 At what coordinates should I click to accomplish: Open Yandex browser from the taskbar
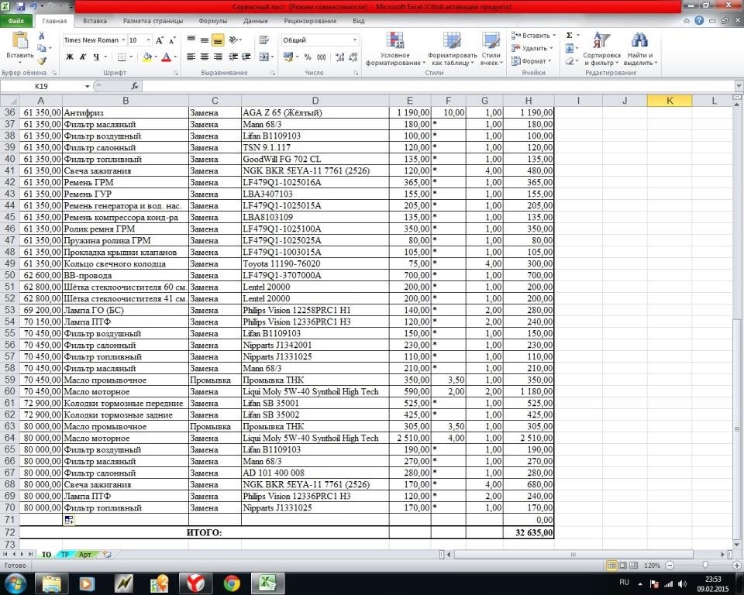pyautogui.click(x=195, y=583)
